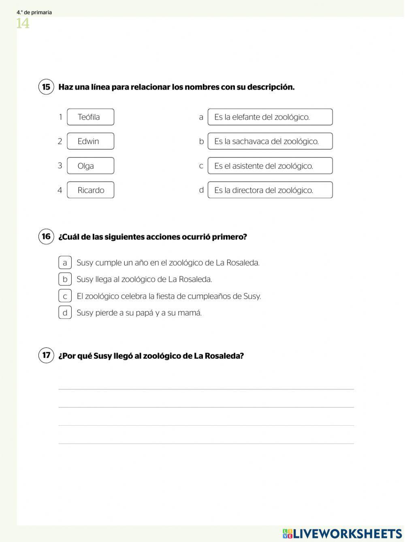
Task: Click the question 17 number circle
Action: point(46,356)
